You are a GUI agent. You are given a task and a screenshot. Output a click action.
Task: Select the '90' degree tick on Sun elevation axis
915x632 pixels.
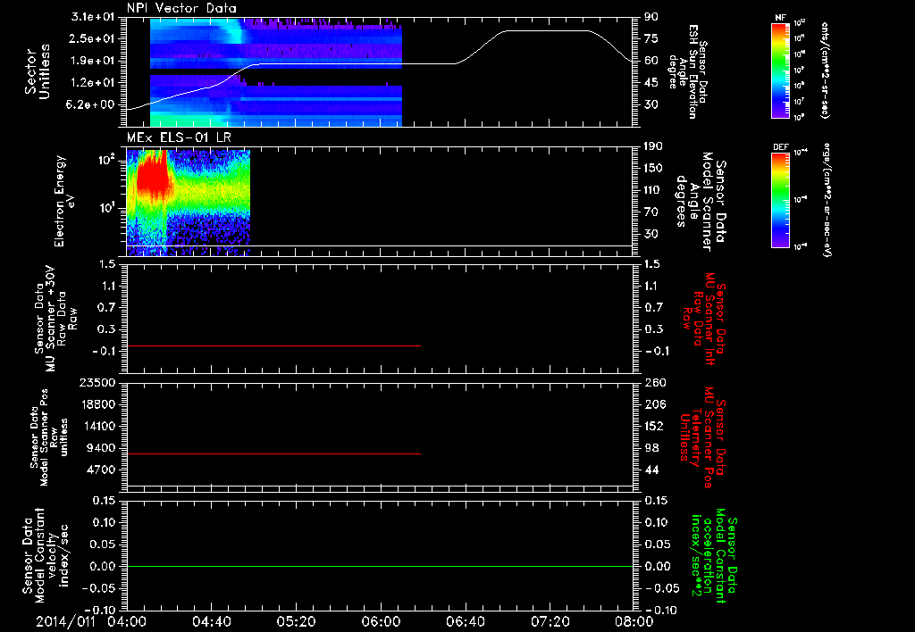(651, 16)
